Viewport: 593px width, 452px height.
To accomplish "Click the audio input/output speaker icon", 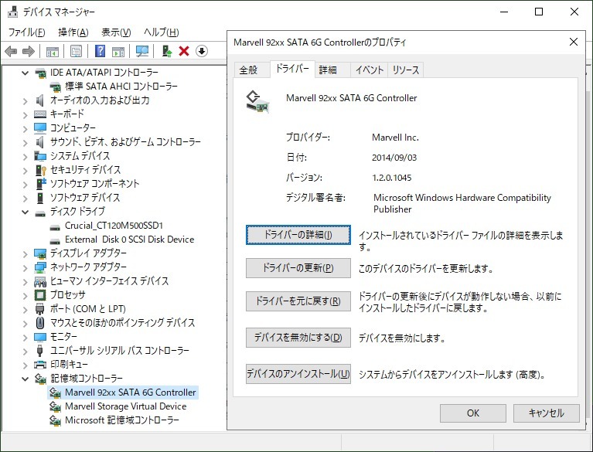I will pyautogui.click(x=40, y=100).
